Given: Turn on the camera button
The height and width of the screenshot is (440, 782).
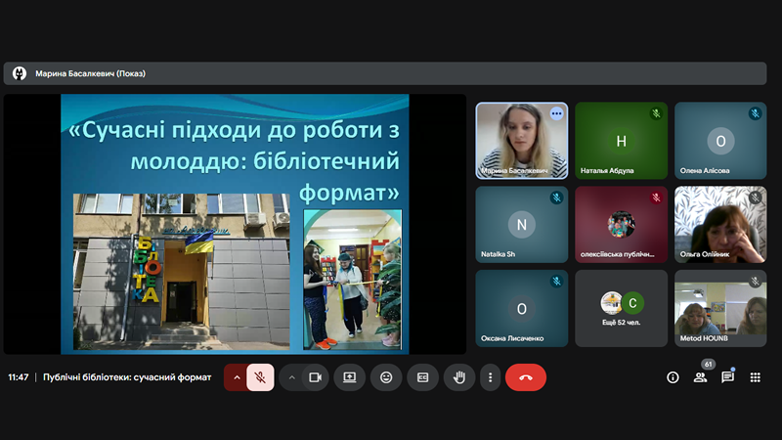Looking at the screenshot, I should (x=315, y=377).
